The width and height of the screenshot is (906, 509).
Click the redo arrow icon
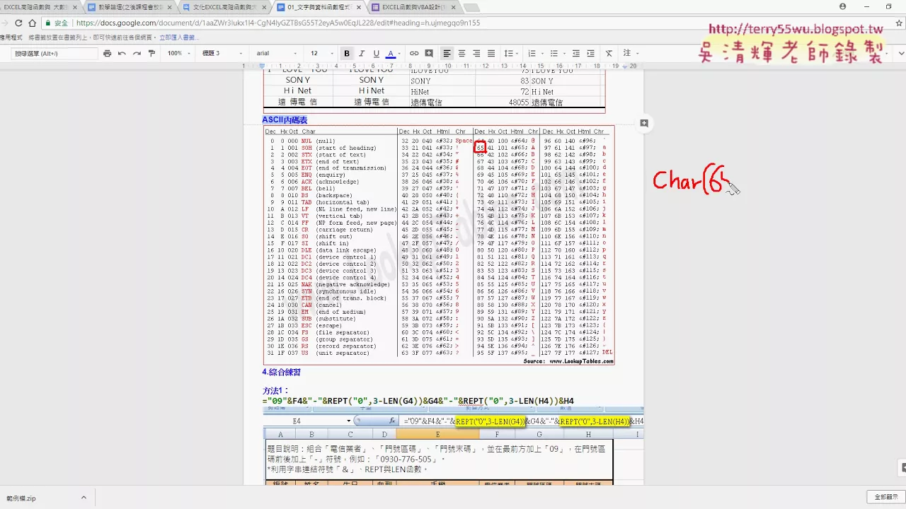click(x=137, y=54)
